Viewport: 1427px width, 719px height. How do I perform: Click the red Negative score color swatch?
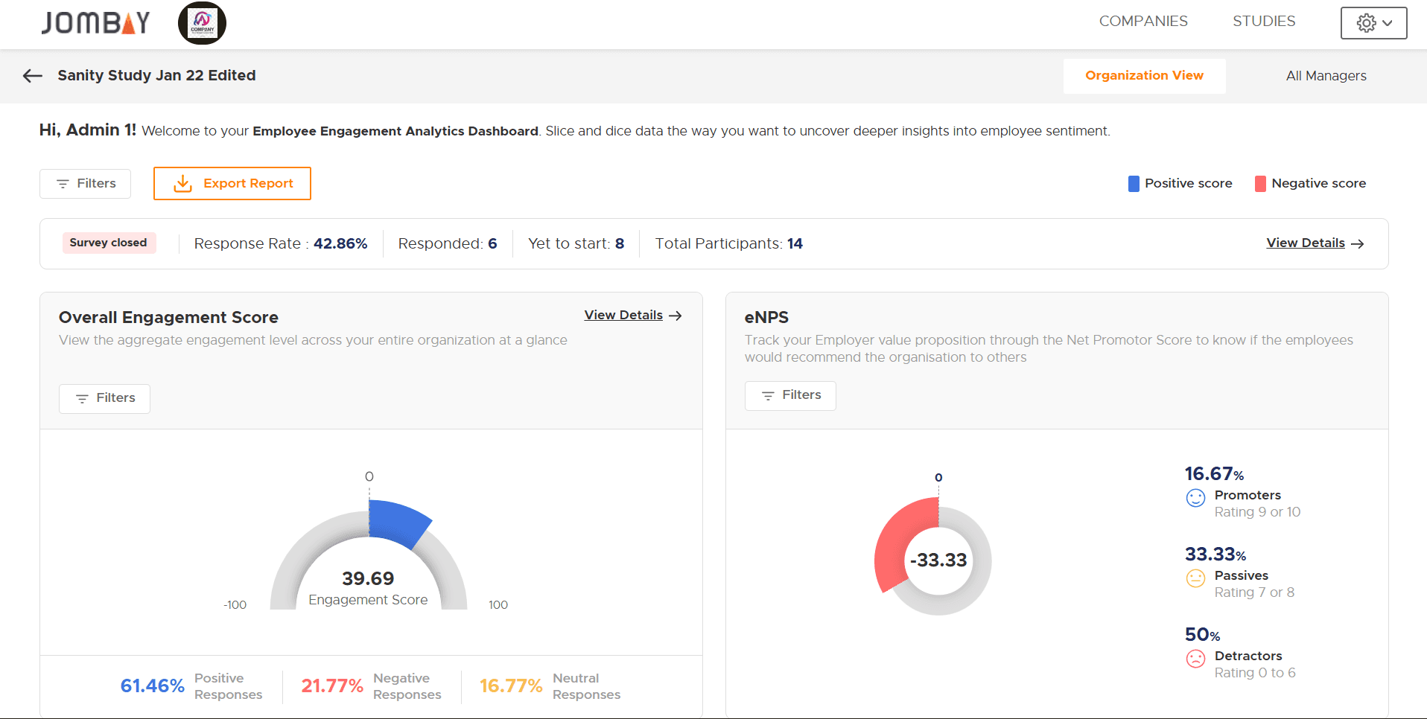click(x=1260, y=183)
